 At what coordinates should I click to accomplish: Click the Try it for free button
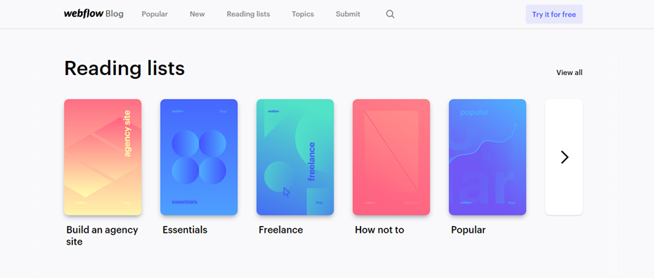point(554,14)
